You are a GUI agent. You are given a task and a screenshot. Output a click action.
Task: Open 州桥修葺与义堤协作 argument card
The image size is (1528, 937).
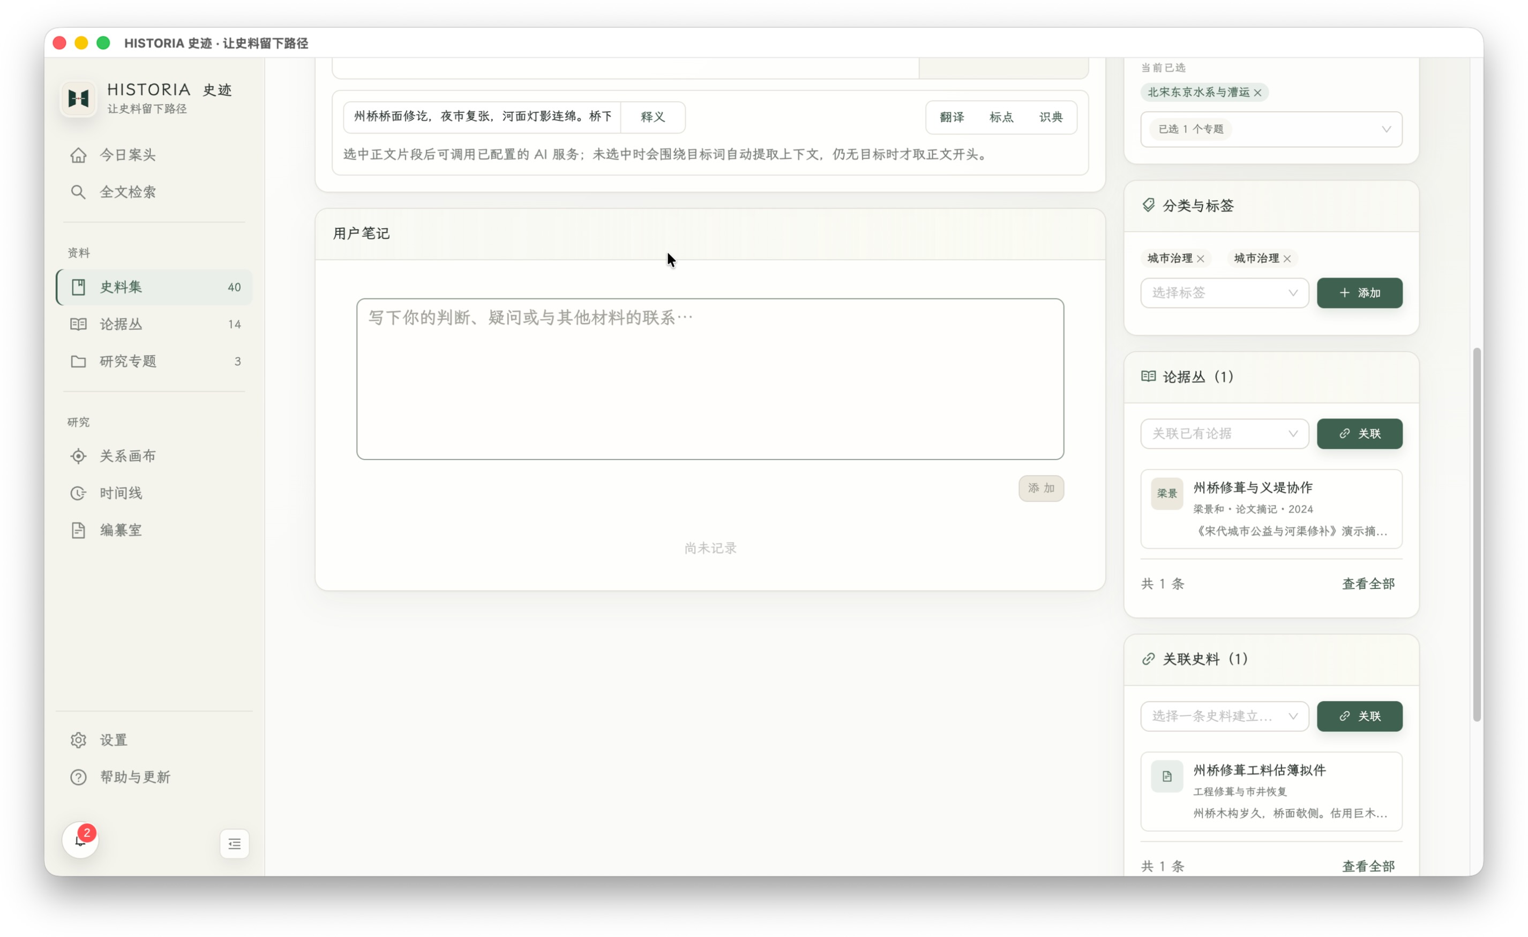click(x=1271, y=509)
